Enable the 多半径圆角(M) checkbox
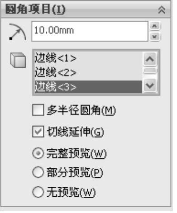 click(x=38, y=110)
